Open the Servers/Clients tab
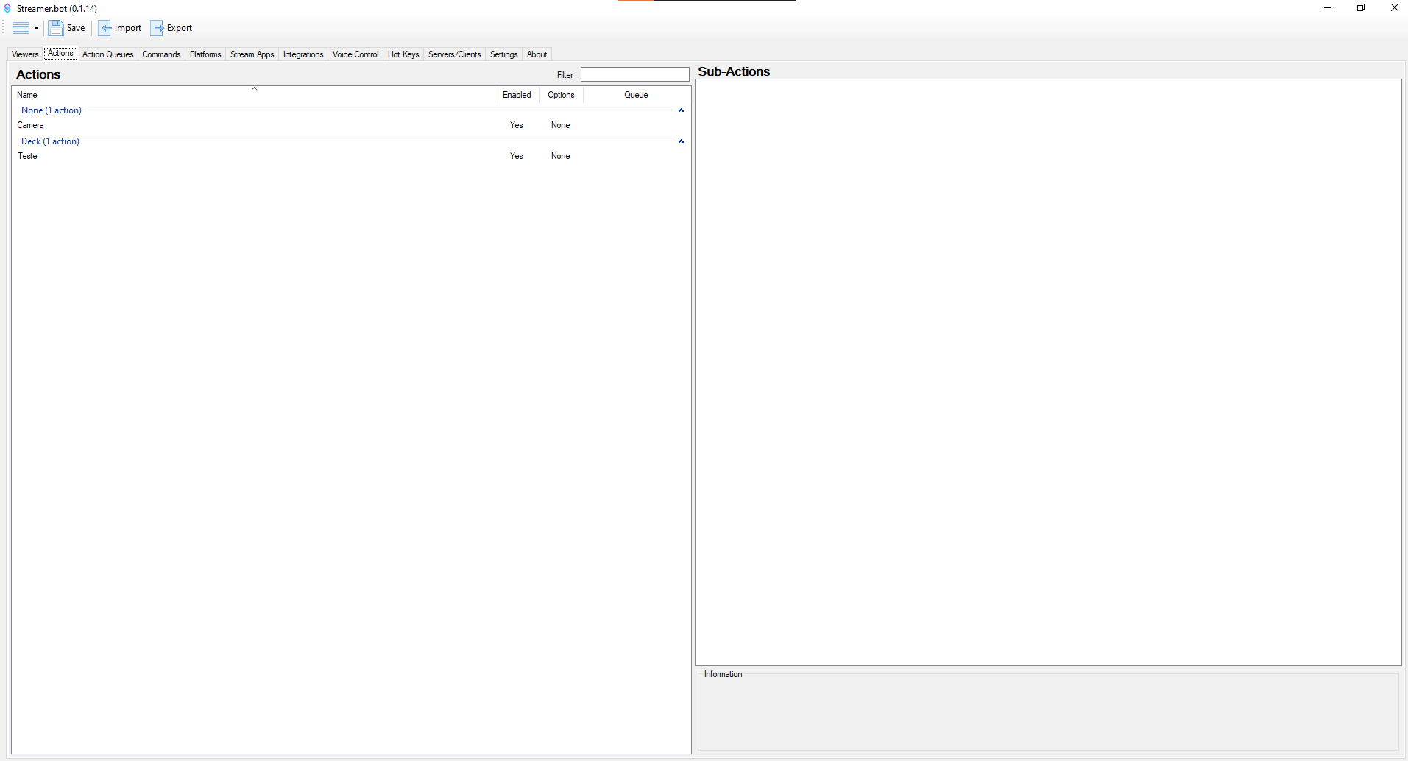This screenshot has height=761, width=1408. click(455, 54)
